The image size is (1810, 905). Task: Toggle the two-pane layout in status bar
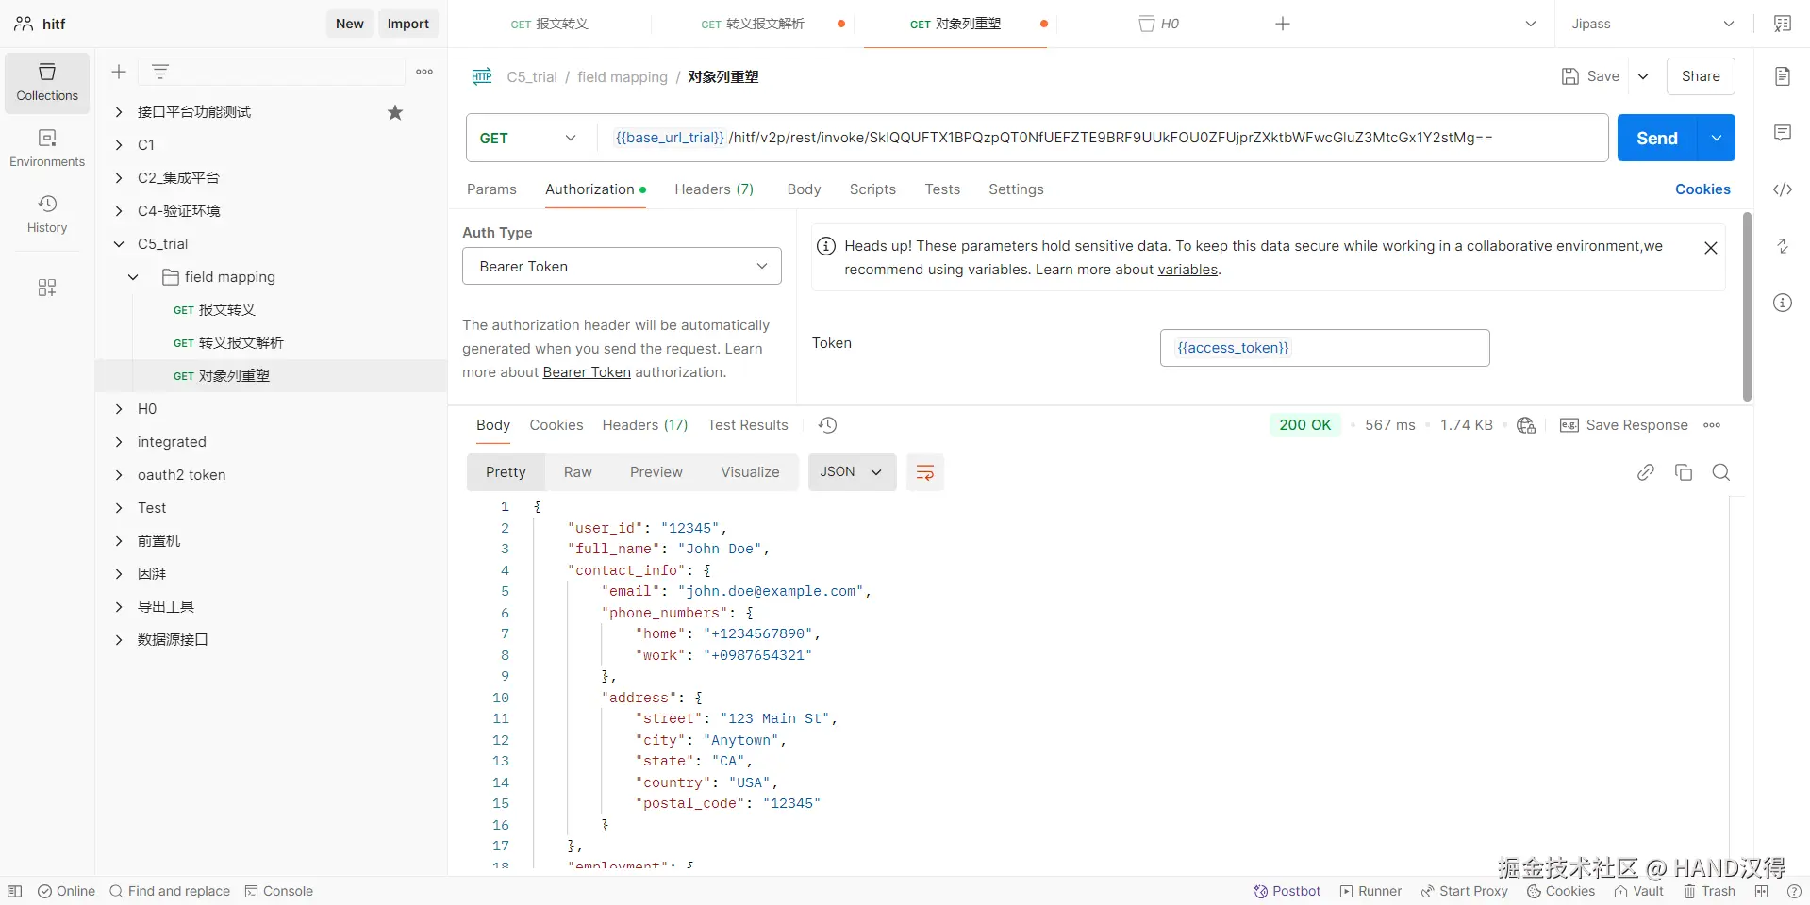click(1761, 891)
